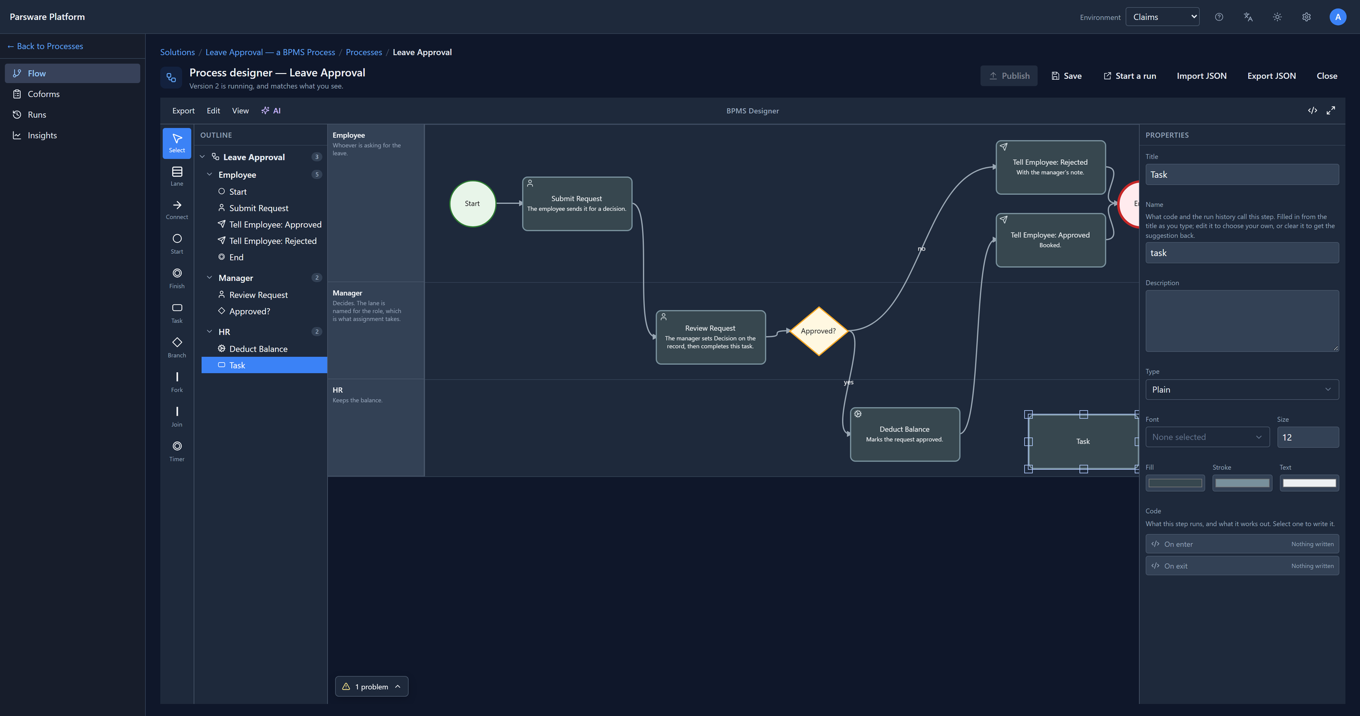Open the help icon in top bar
1360x716 pixels.
[x=1219, y=17]
